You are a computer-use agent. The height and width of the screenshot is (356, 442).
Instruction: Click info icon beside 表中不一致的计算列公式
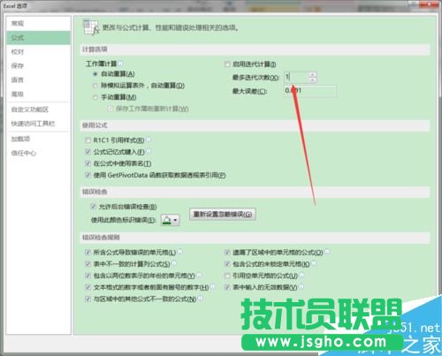tap(174, 263)
